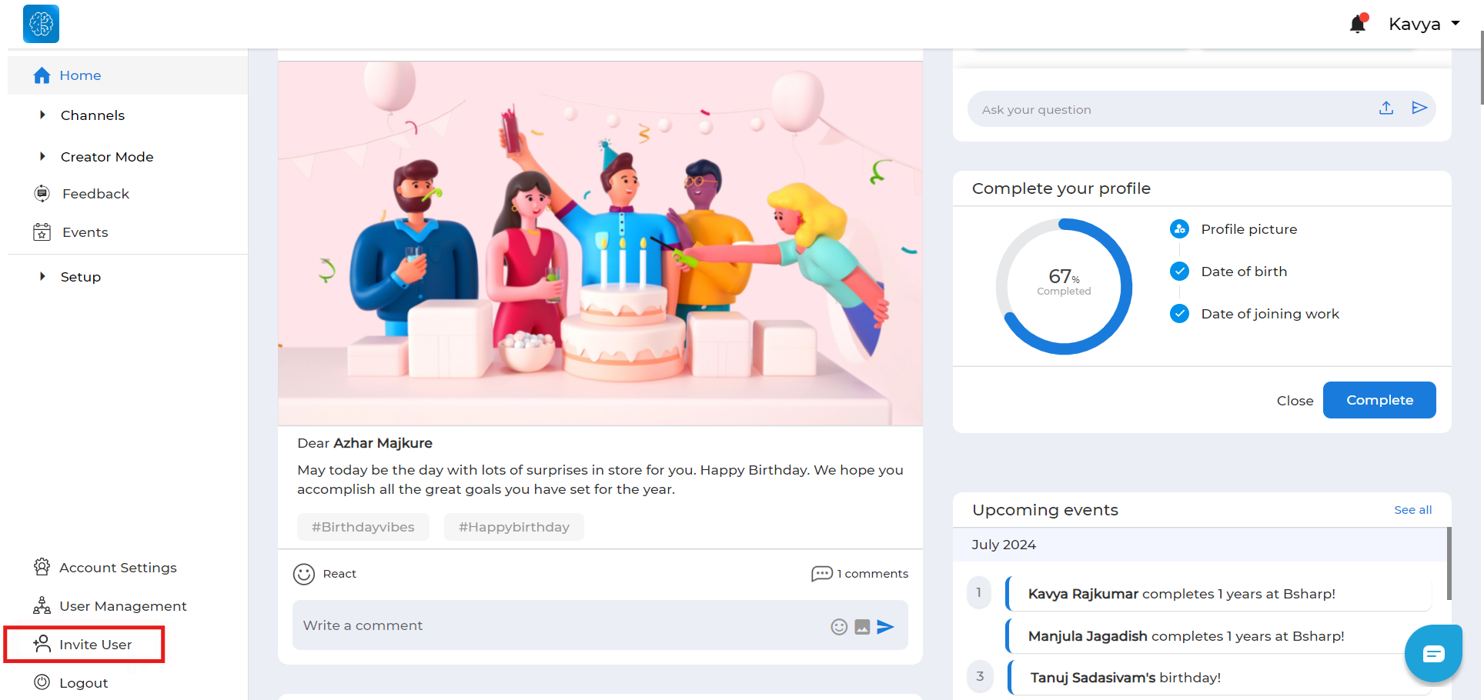
Task: Log out via Logout link
Action: [83, 683]
